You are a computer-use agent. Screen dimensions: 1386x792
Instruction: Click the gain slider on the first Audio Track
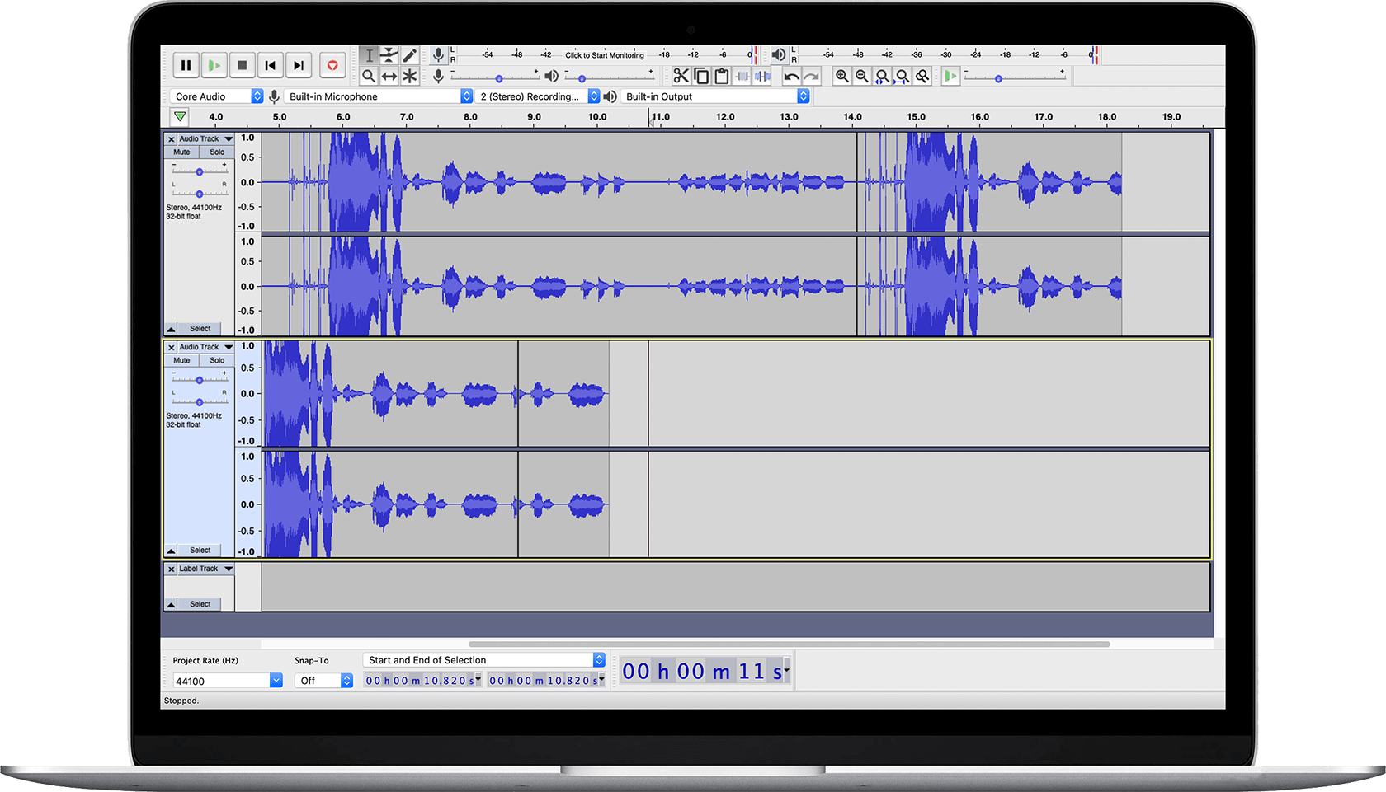(199, 172)
